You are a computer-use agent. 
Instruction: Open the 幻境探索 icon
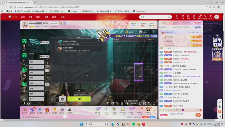[x=70, y=111]
